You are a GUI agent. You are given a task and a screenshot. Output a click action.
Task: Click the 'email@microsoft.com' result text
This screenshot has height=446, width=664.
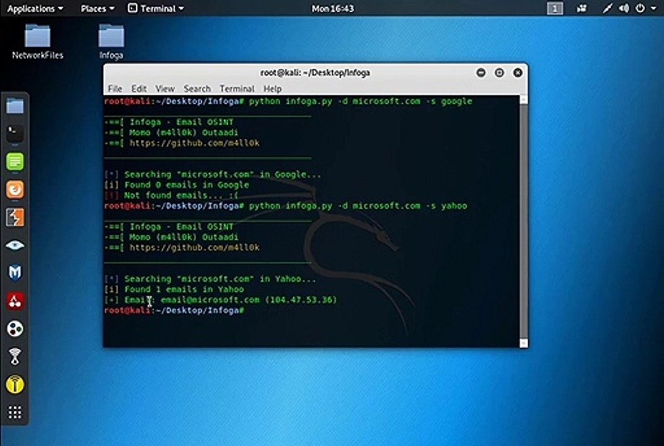[x=210, y=300]
